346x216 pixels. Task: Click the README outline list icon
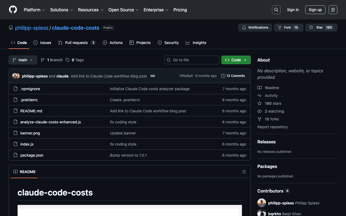(244, 172)
